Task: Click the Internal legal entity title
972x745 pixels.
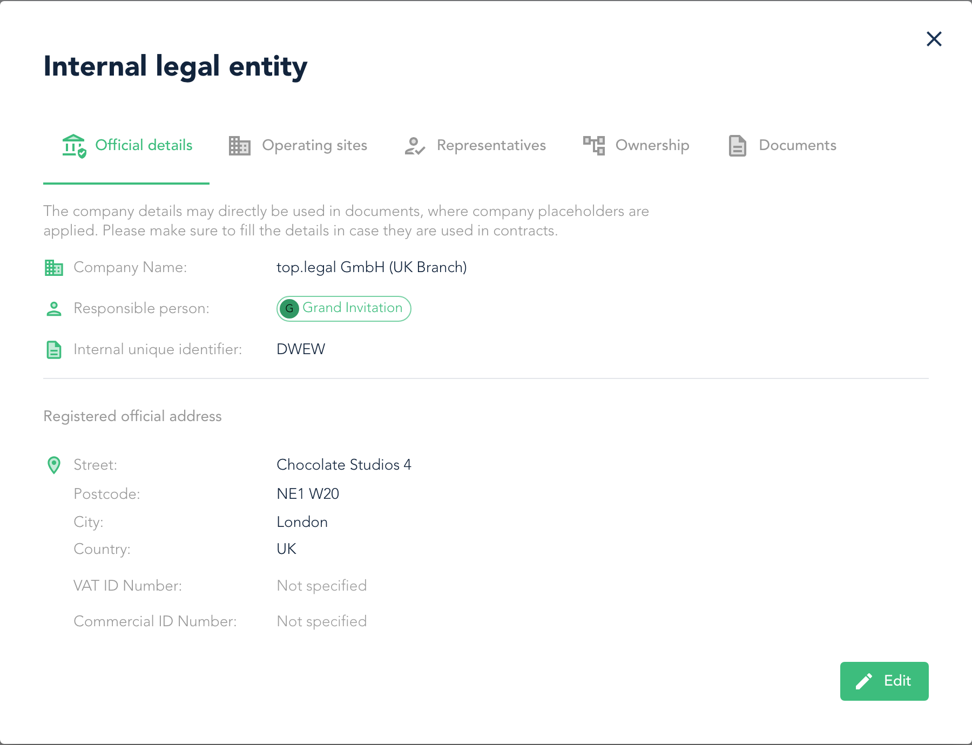Action: tap(175, 66)
